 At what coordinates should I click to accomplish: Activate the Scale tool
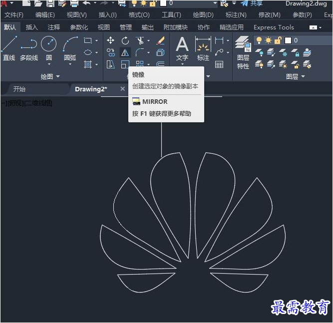tap(125, 64)
